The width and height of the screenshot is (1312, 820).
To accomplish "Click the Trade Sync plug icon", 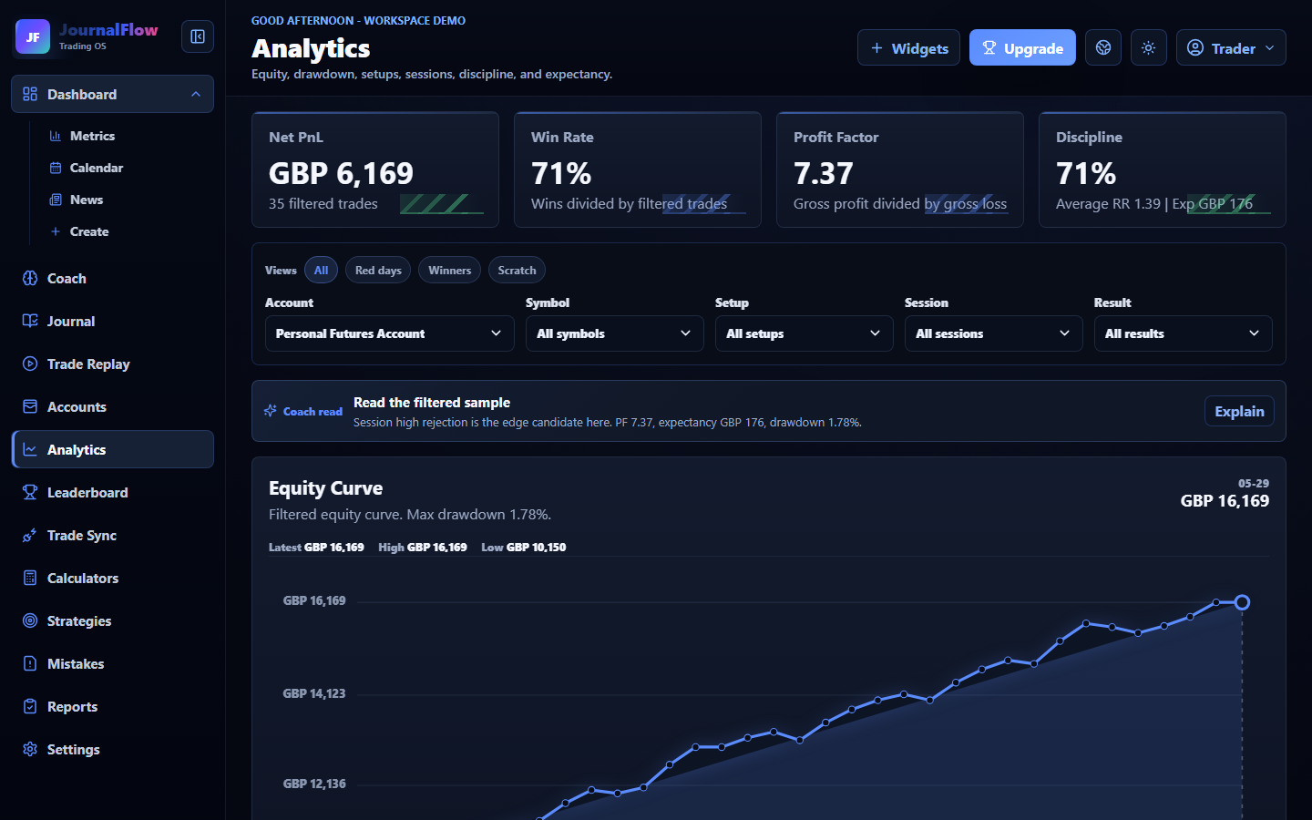I will click(30, 535).
